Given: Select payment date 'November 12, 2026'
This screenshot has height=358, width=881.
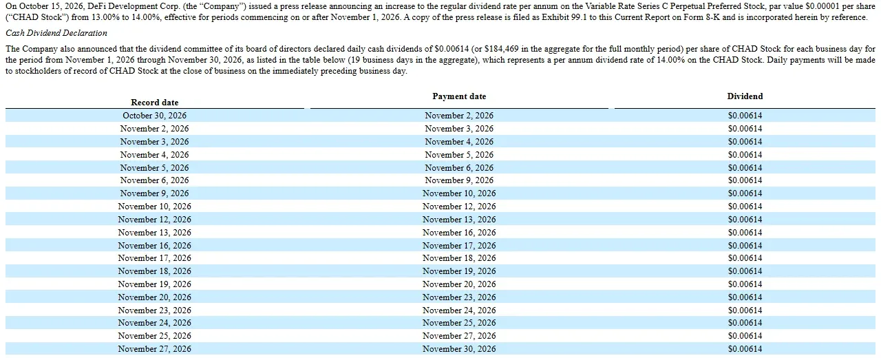Looking at the screenshot, I should pos(459,207).
